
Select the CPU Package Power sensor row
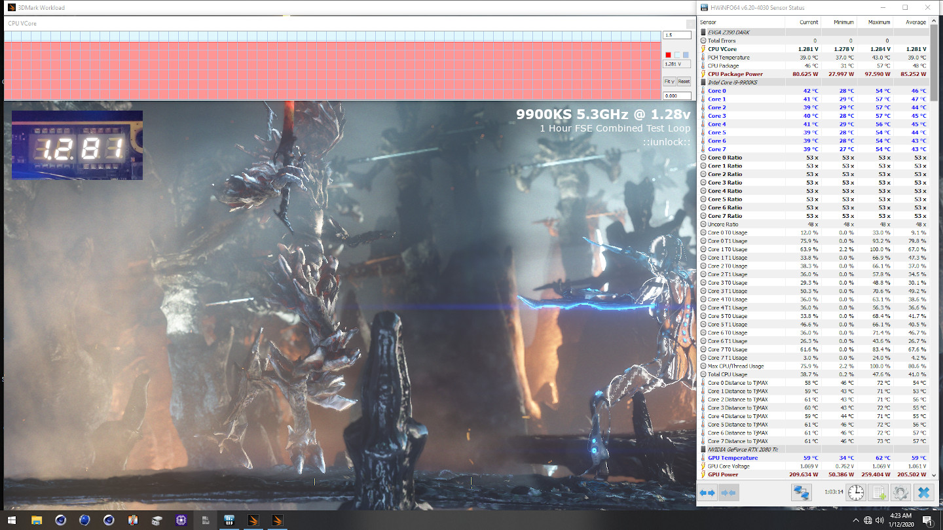pyautogui.click(x=735, y=74)
